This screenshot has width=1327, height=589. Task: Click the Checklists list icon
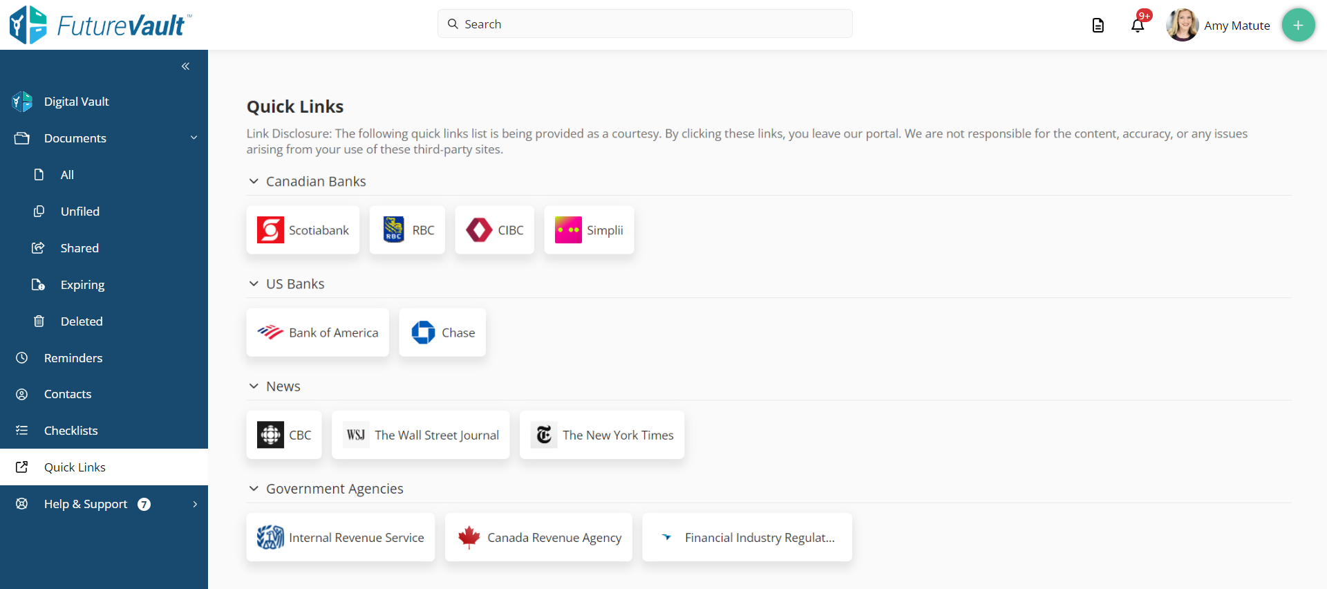click(x=22, y=430)
